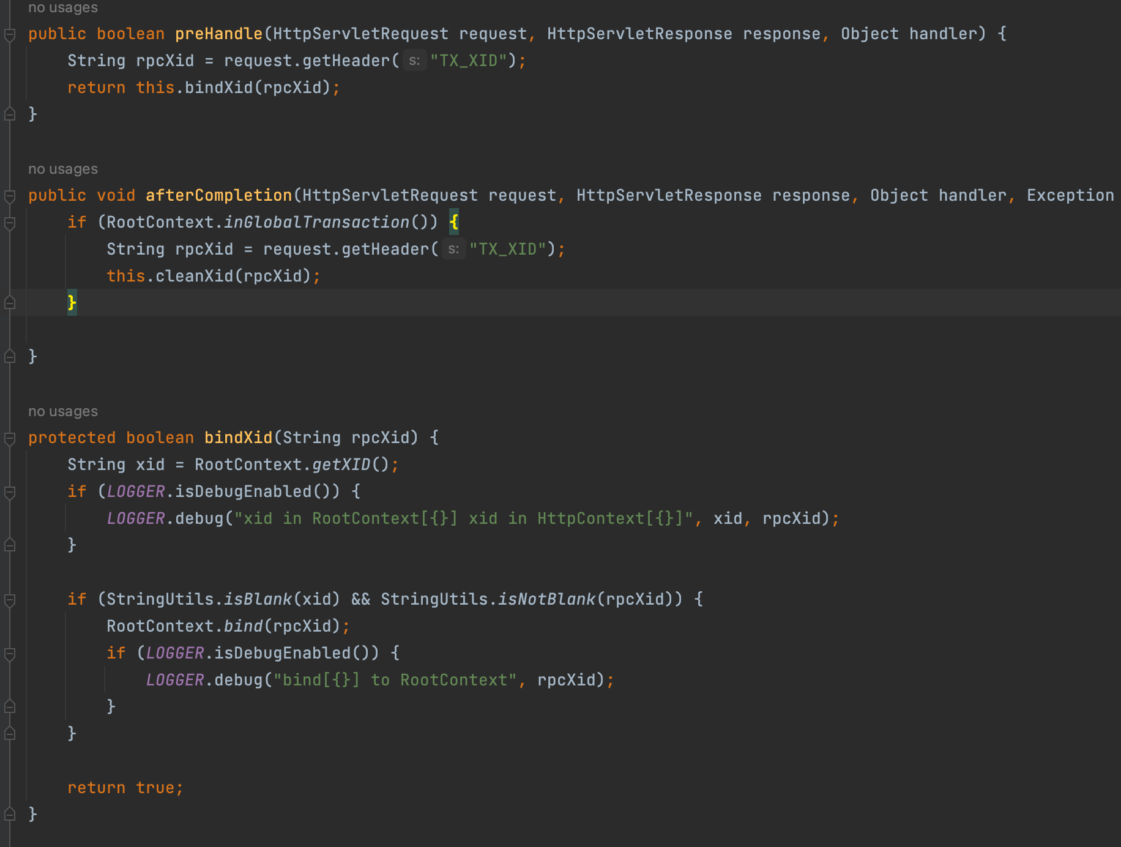Click the 'void' keyword
The image size is (1121, 847).
click(116, 195)
